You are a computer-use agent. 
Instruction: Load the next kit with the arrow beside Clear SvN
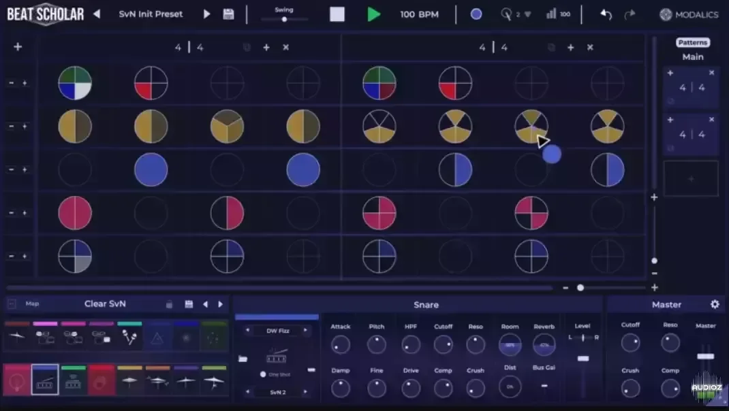click(220, 304)
